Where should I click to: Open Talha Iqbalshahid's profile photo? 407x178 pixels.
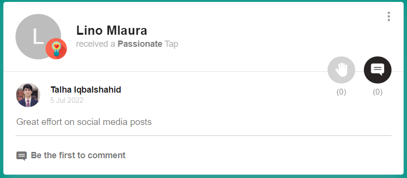[28, 95]
